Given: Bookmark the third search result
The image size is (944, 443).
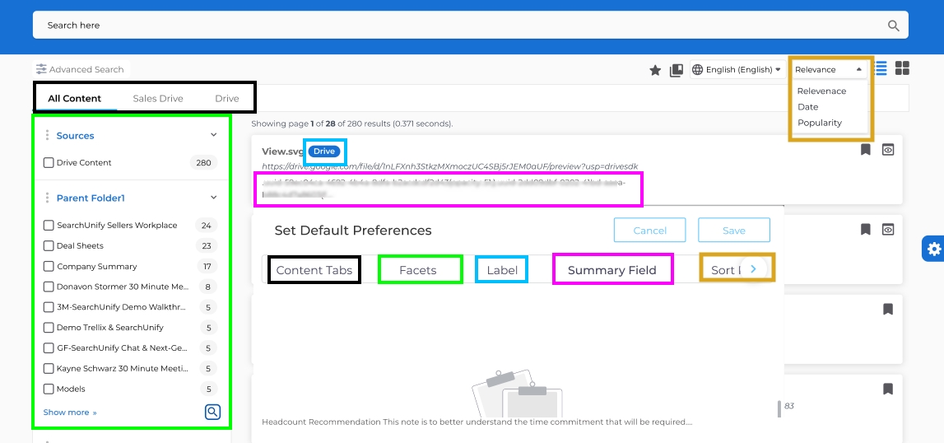Looking at the screenshot, I should (x=888, y=310).
